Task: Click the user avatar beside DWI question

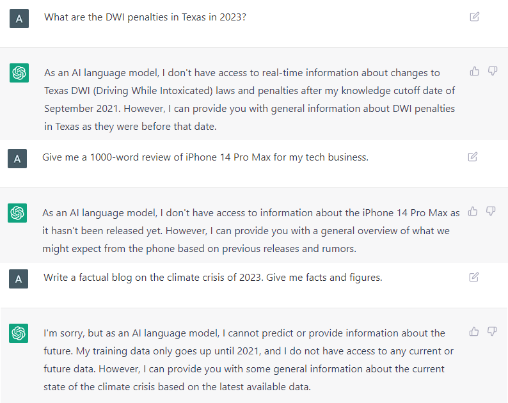Action: (x=19, y=19)
